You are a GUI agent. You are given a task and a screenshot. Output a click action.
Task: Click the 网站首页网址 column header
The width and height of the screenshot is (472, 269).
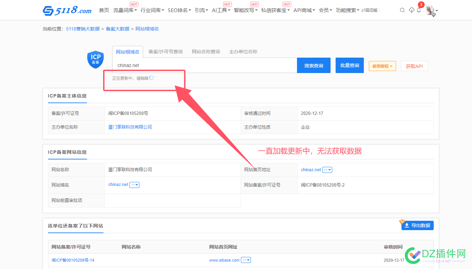coord(223,247)
